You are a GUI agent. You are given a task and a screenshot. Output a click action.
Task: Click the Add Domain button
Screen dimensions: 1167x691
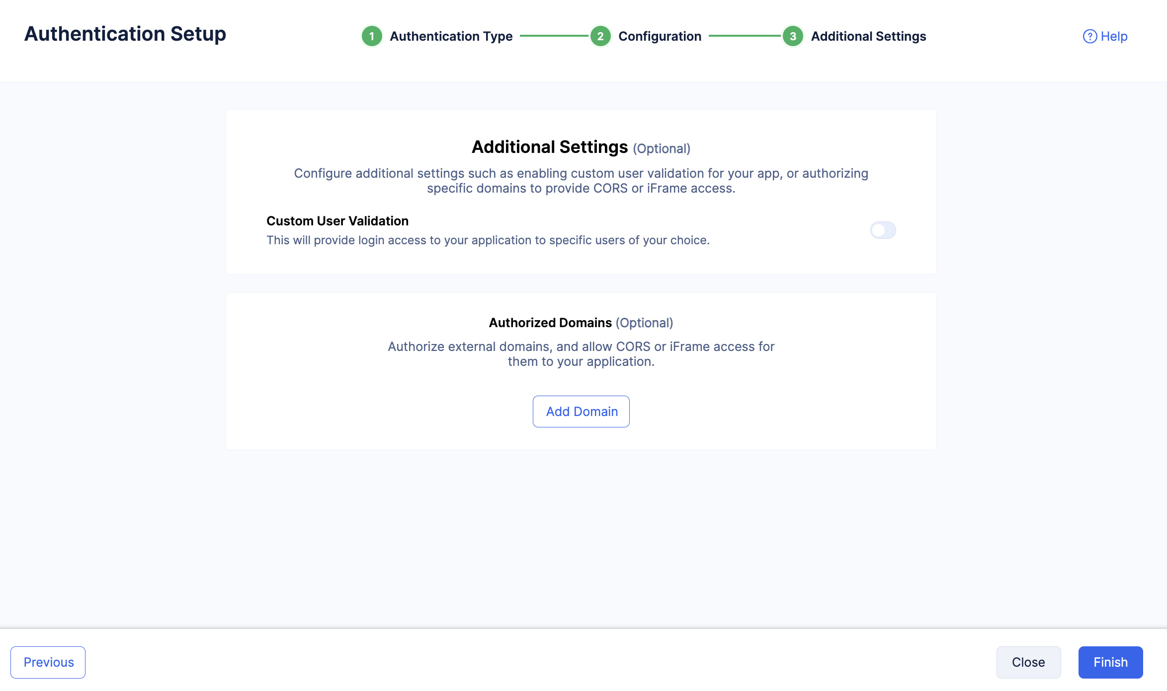pos(581,412)
